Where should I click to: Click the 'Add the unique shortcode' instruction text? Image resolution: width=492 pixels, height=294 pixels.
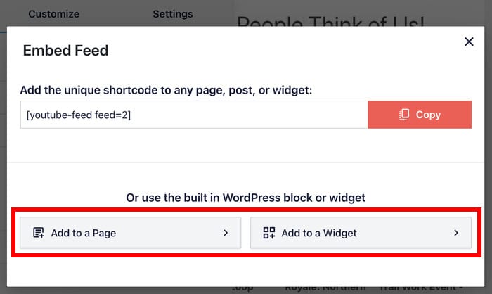[166, 90]
